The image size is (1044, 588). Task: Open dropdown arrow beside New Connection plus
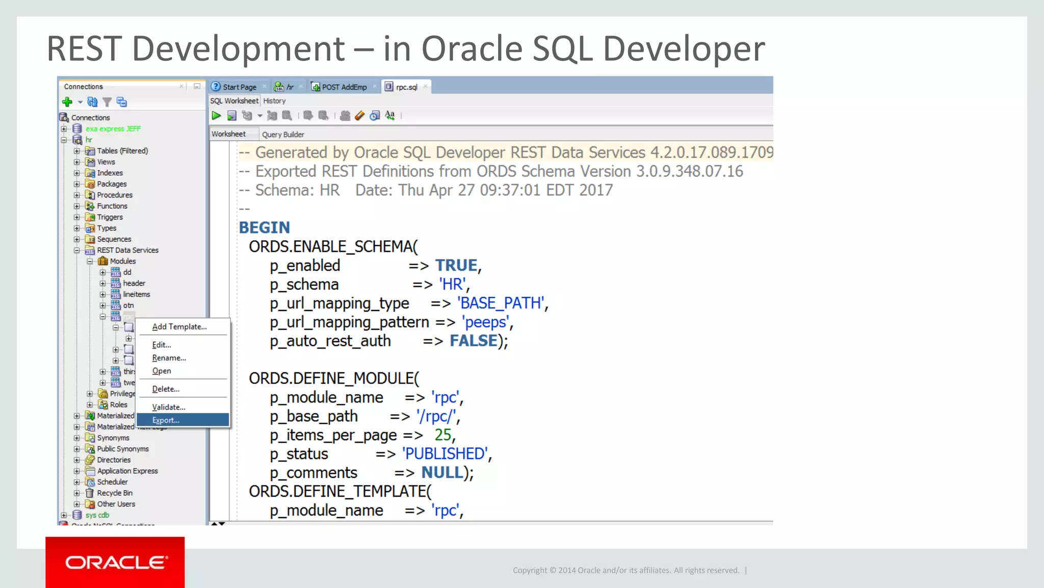[80, 102]
